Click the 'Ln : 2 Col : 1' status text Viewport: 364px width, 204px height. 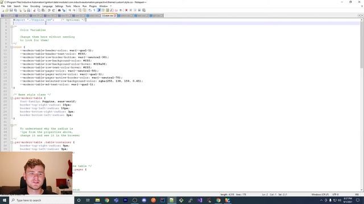[269, 194]
